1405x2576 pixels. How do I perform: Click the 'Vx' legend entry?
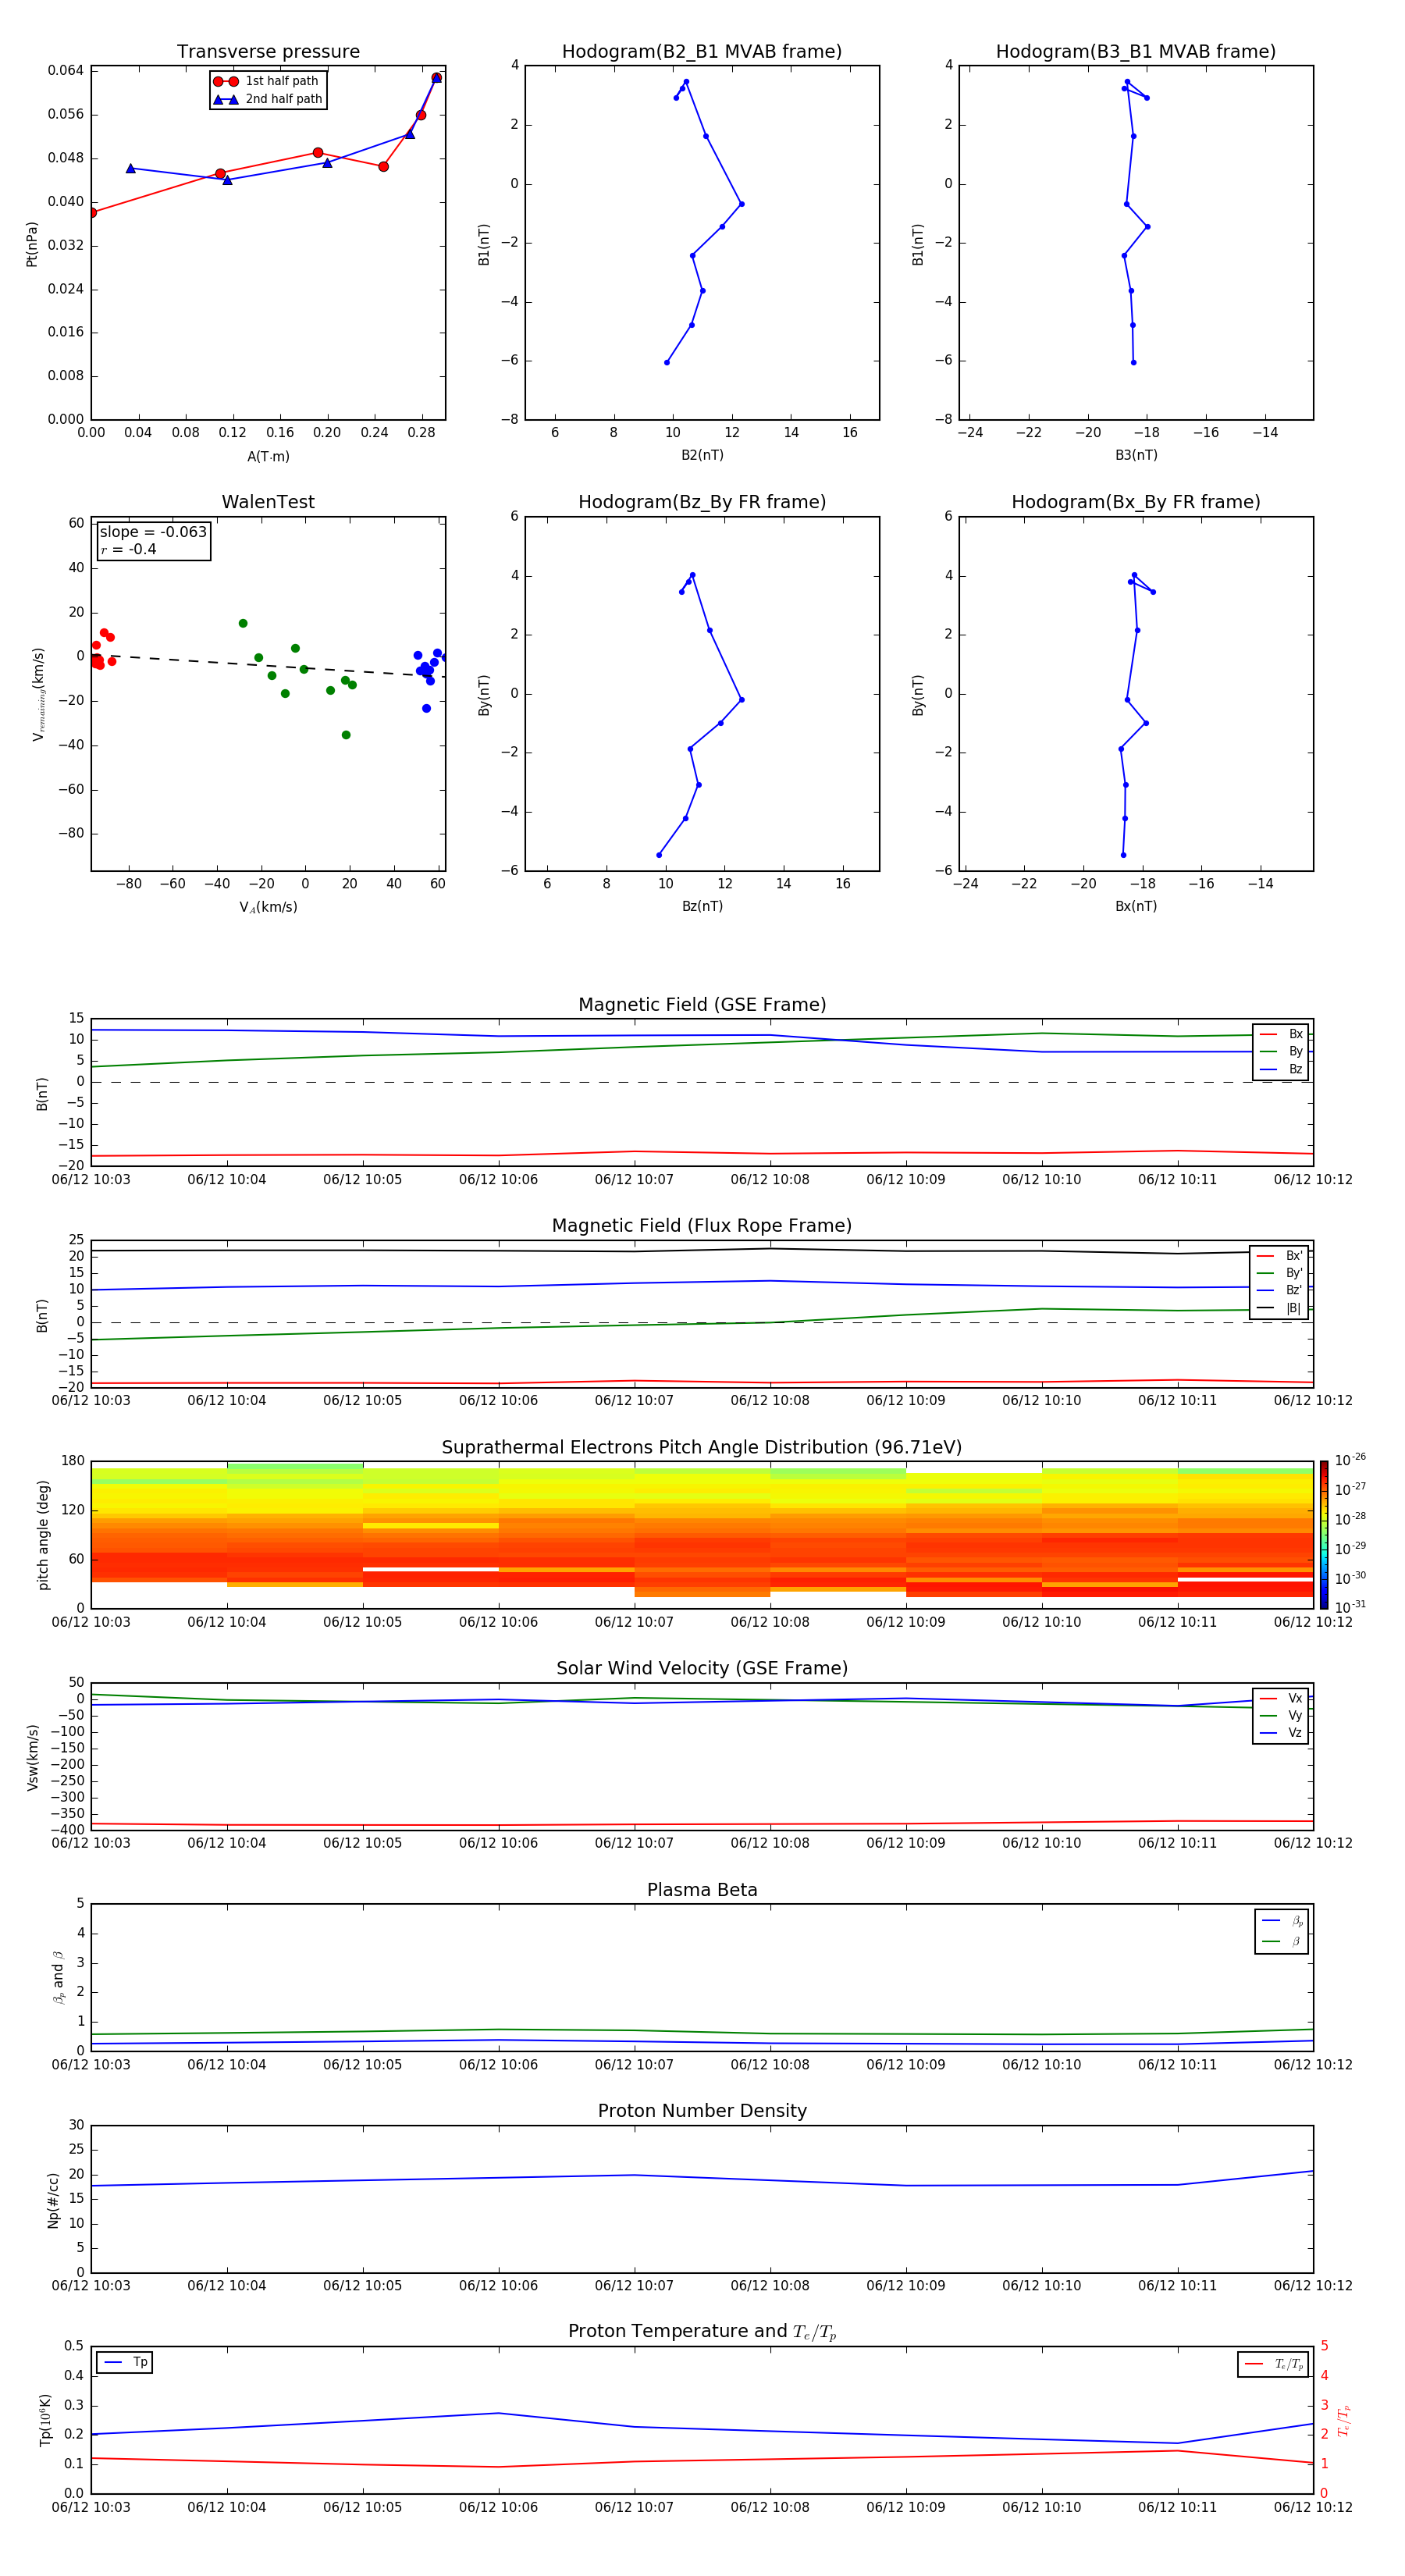pos(1281,1698)
